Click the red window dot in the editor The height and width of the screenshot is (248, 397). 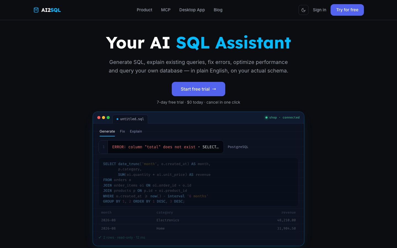(x=99, y=117)
